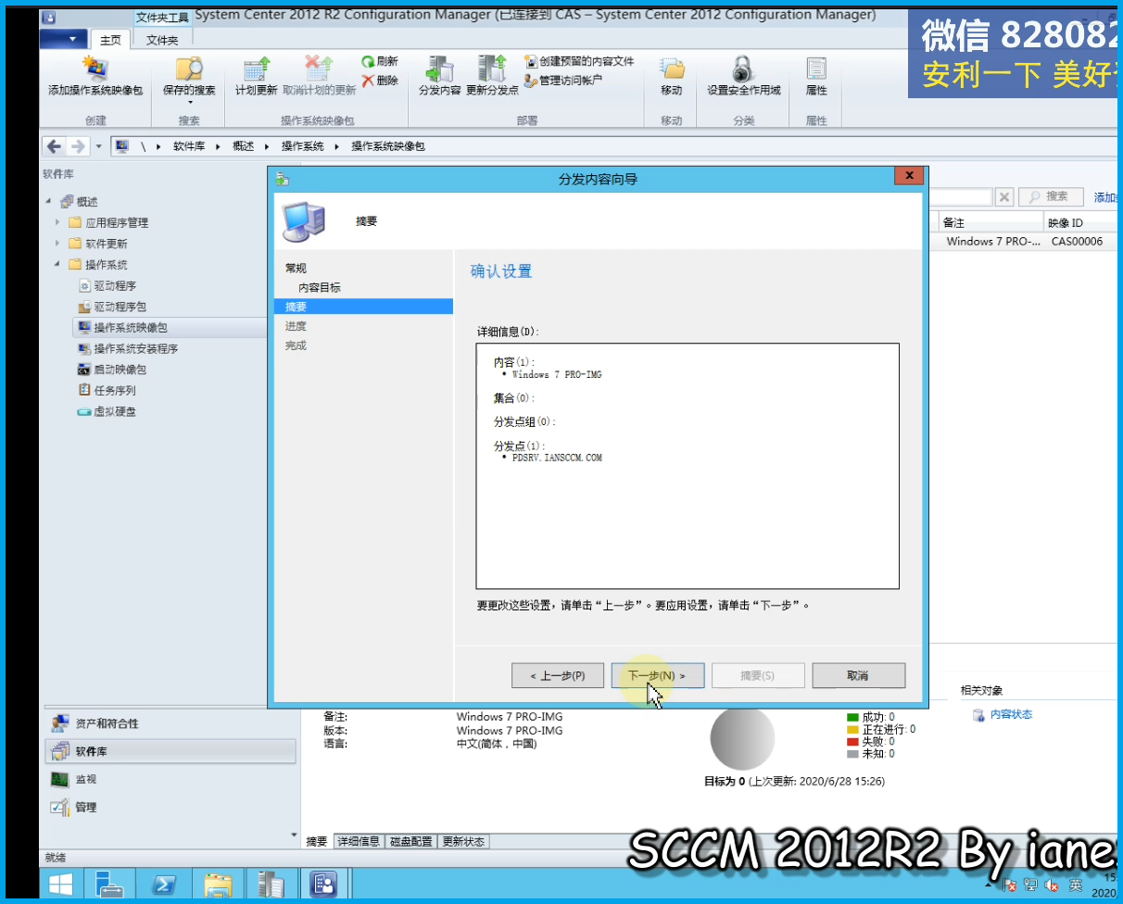Click 映像 ID column header
This screenshot has width=1123, height=904.
tap(1079, 223)
